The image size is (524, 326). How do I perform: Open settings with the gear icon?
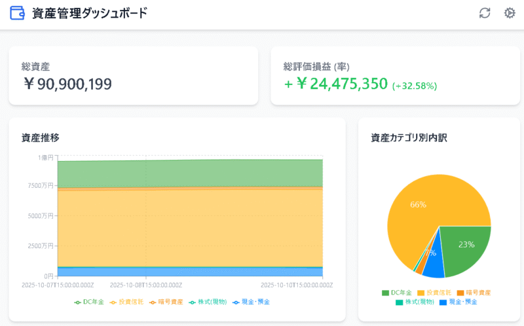[510, 13]
